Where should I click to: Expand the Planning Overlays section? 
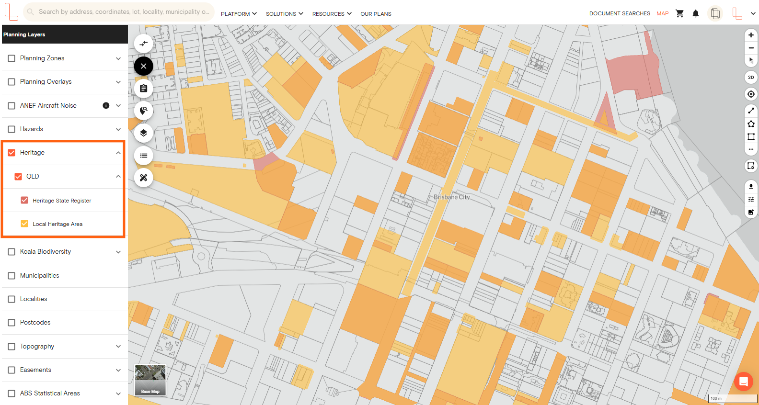(x=118, y=82)
